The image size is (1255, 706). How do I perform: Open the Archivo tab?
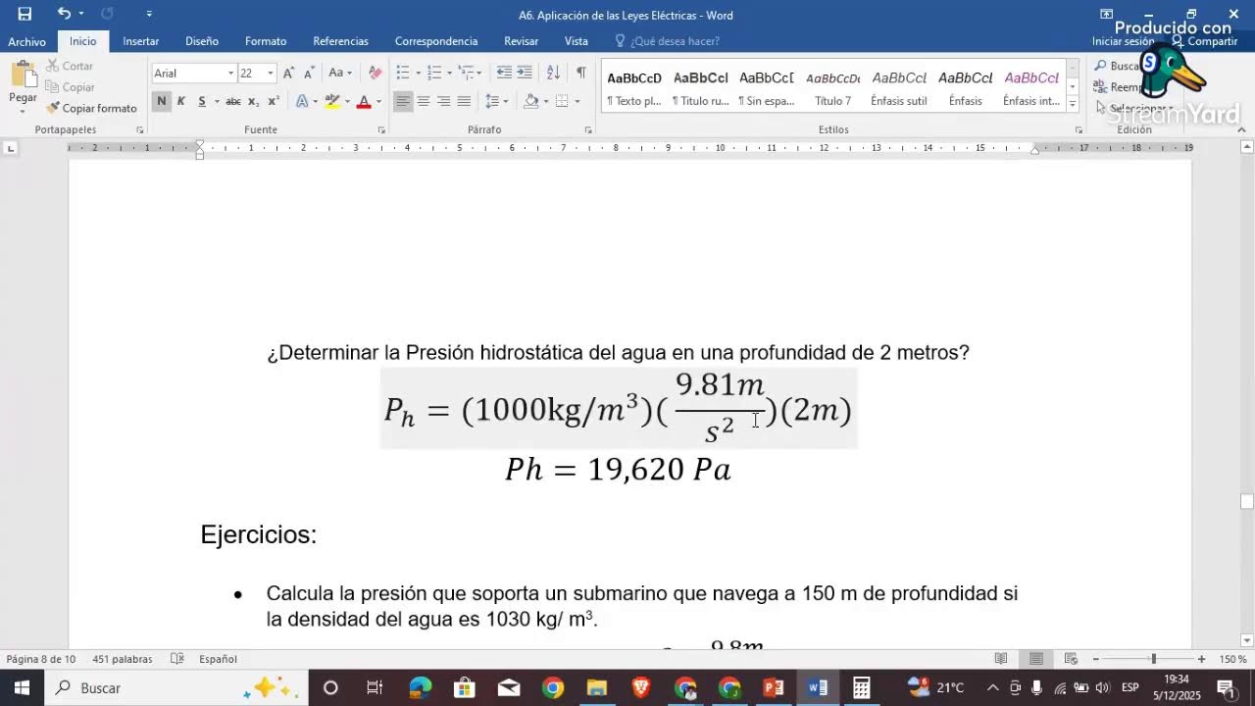point(27,41)
